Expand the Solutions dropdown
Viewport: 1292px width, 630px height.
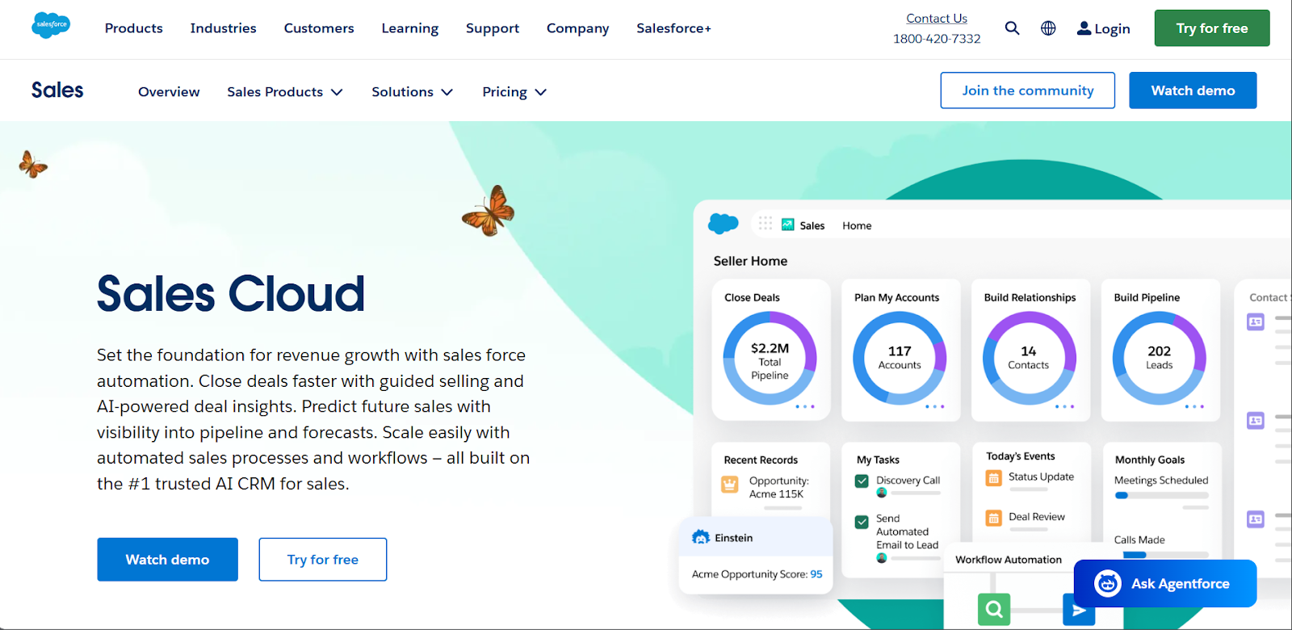coord(412,92)
